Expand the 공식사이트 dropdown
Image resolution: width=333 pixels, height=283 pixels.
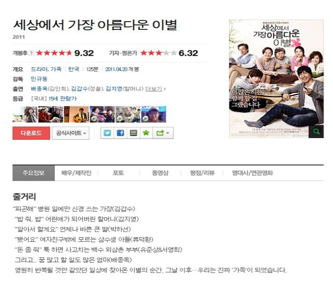(x=70, y=133)
